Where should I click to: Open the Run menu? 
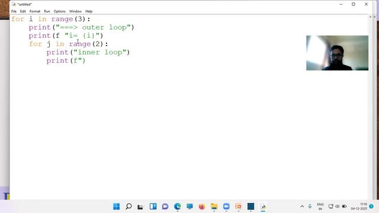click(47, 11)
